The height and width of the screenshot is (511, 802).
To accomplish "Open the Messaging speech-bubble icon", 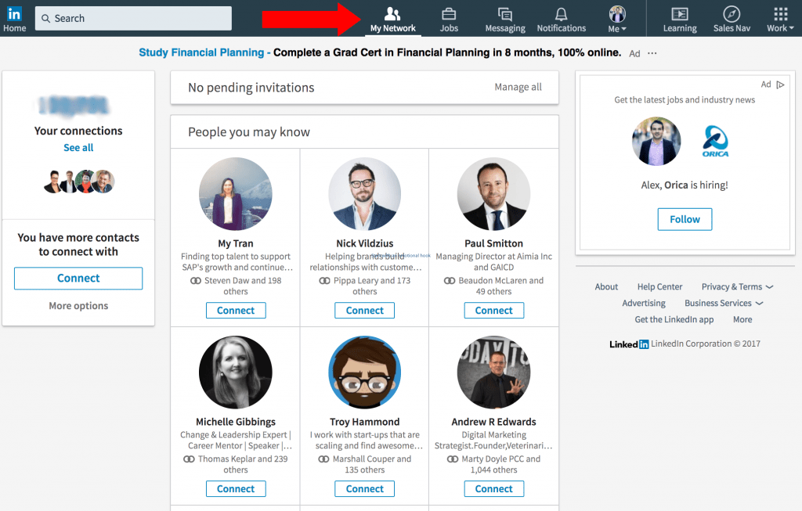I will point(505,14).
